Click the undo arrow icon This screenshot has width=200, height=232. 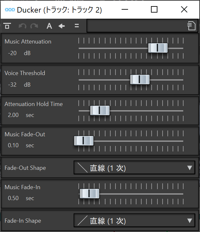22,26
